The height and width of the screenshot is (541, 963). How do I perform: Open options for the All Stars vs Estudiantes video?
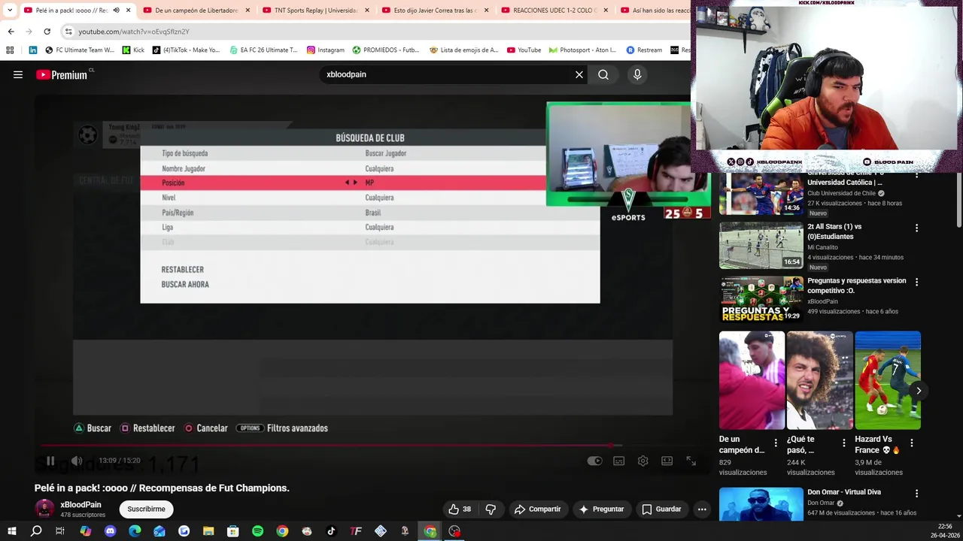point(916,228)
